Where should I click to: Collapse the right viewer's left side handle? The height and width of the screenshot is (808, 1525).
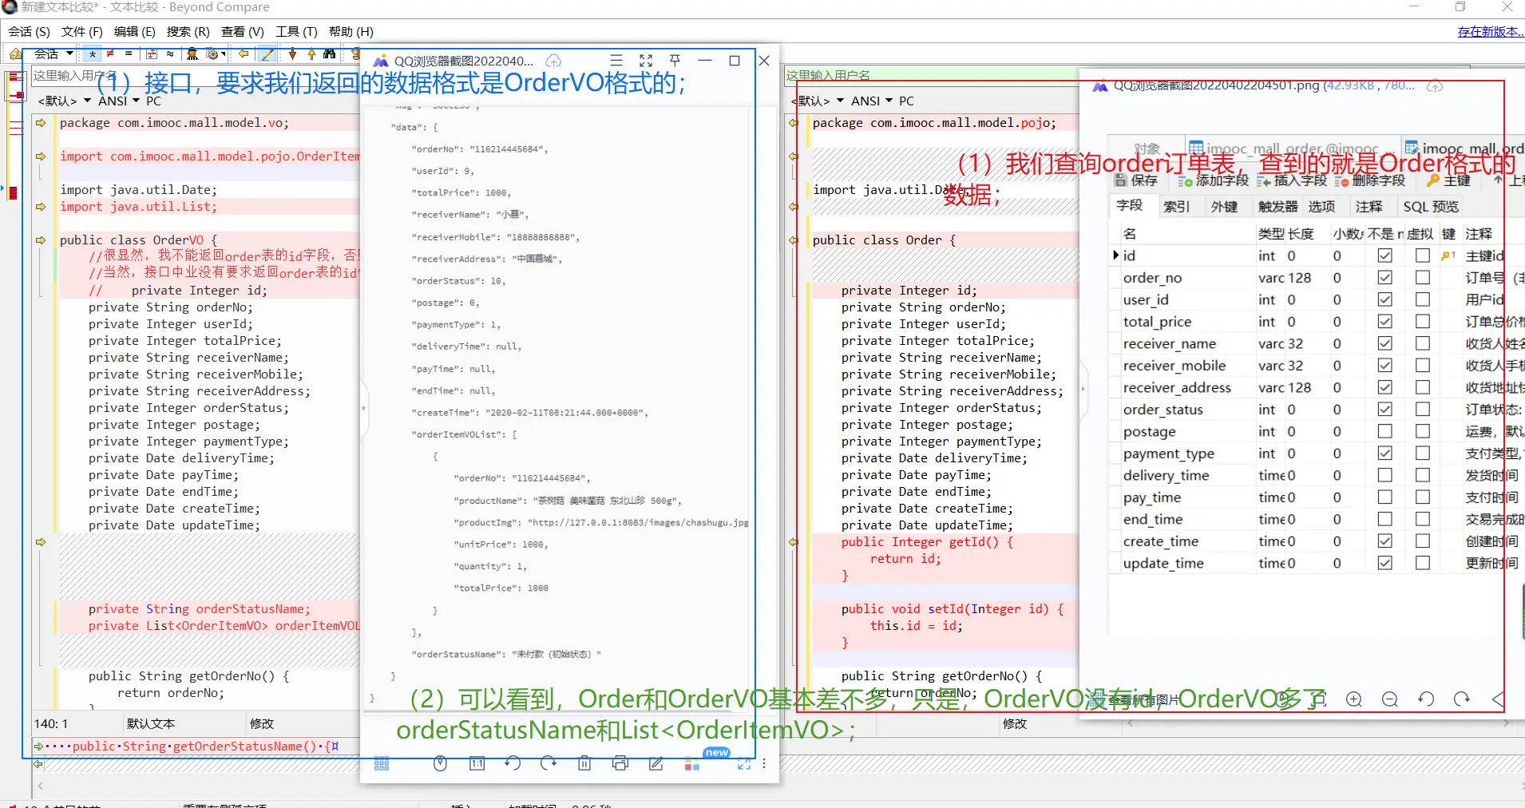pyautogui.click(x=1083, y=389)
